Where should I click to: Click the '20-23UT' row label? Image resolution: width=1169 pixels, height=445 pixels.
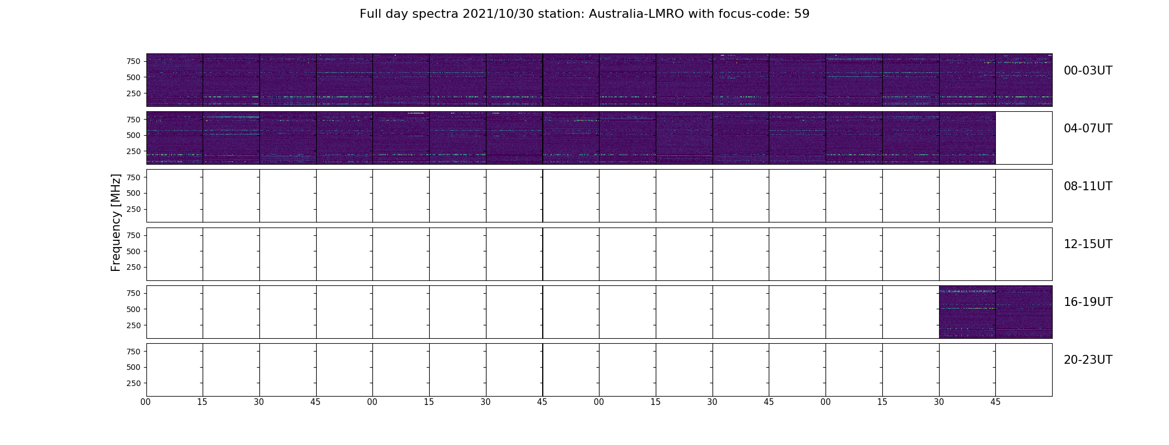[1088, 360]
